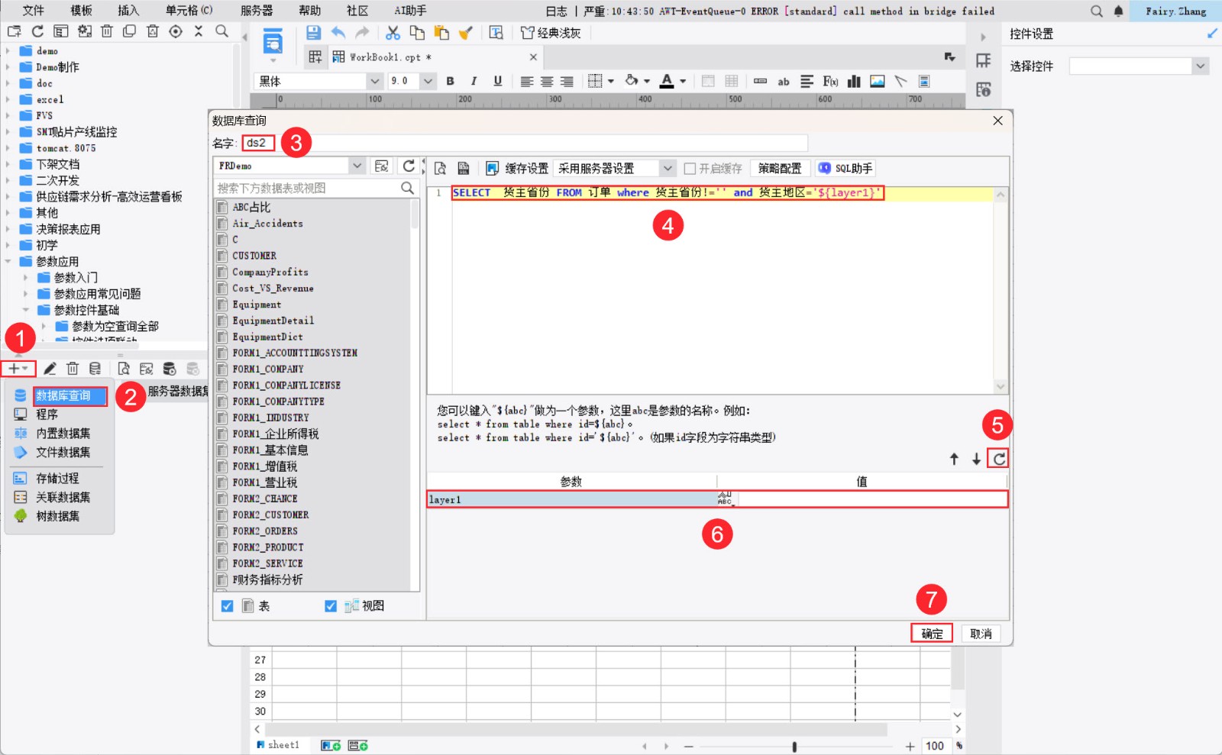Click the format painter brush icon

point(466,33)
